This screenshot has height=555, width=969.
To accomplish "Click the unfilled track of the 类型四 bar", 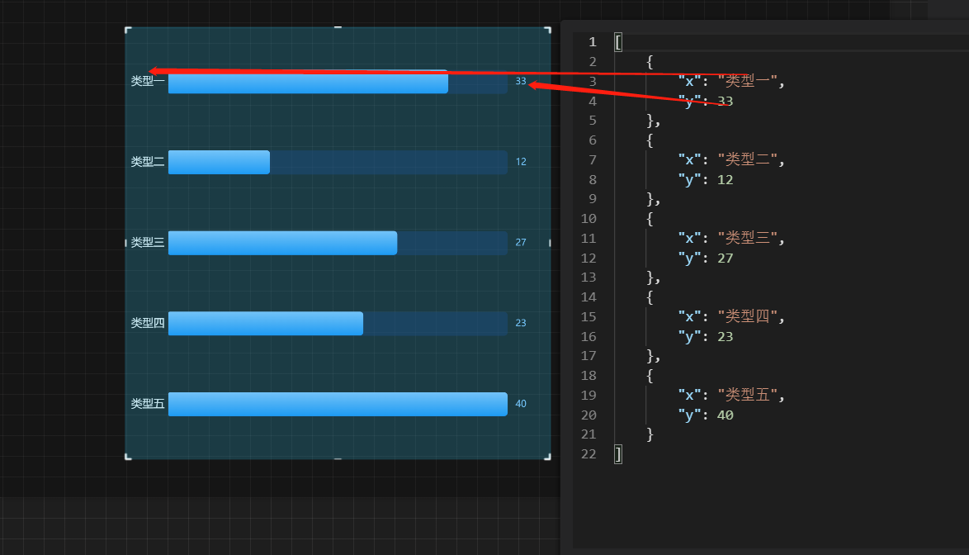I will (435, 323).
